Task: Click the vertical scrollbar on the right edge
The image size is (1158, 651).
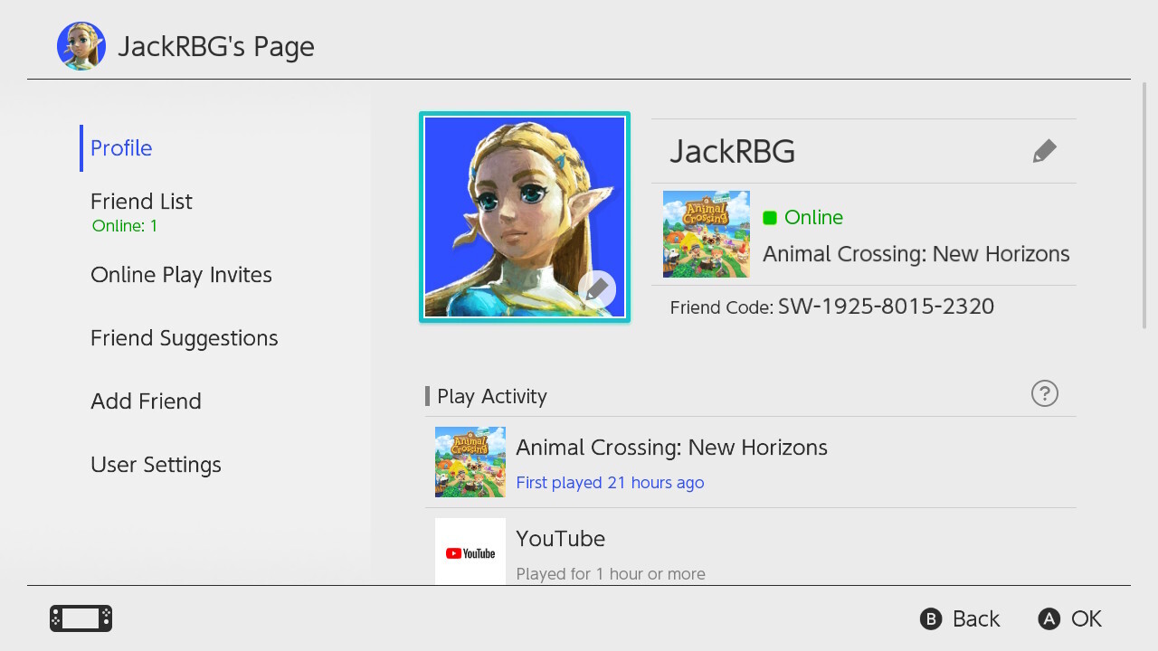Action: click(1144, 205)
